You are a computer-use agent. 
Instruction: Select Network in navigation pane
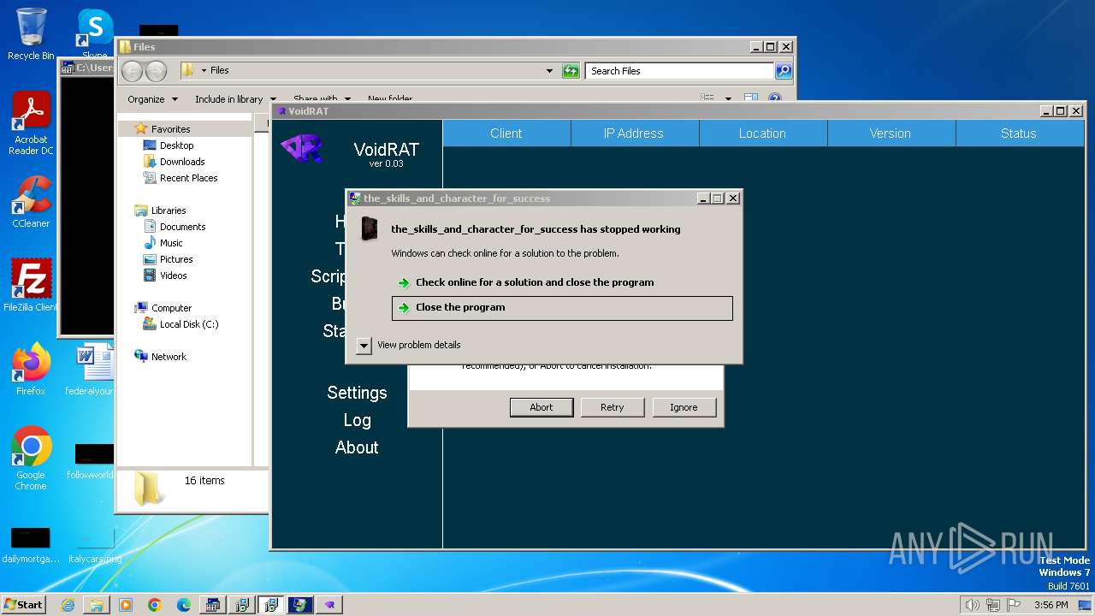(168, 357)
